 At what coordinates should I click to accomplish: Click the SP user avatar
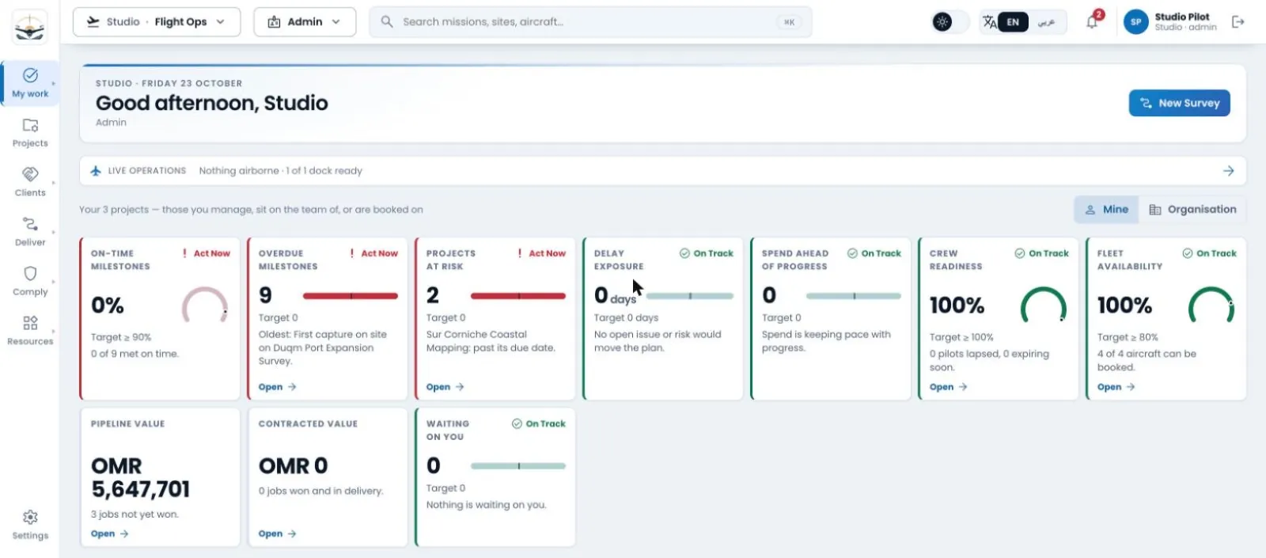1135,22
